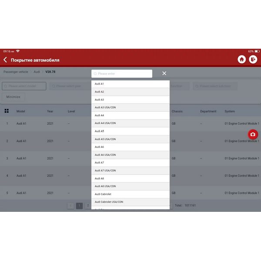Click the exit/logout icon in the header
Image resolution: width=261 pixels, height=261 pixels.
coord(253,60)
